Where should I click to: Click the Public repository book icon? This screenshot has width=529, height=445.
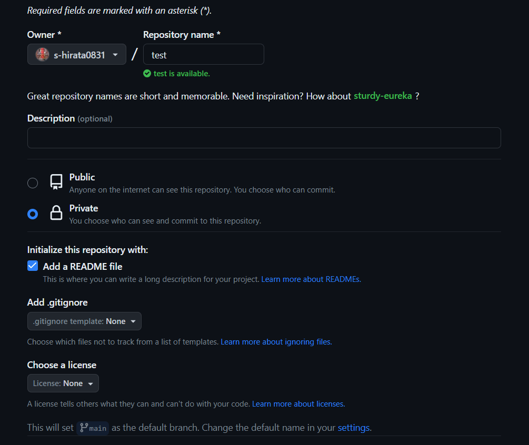click(56, 182)
